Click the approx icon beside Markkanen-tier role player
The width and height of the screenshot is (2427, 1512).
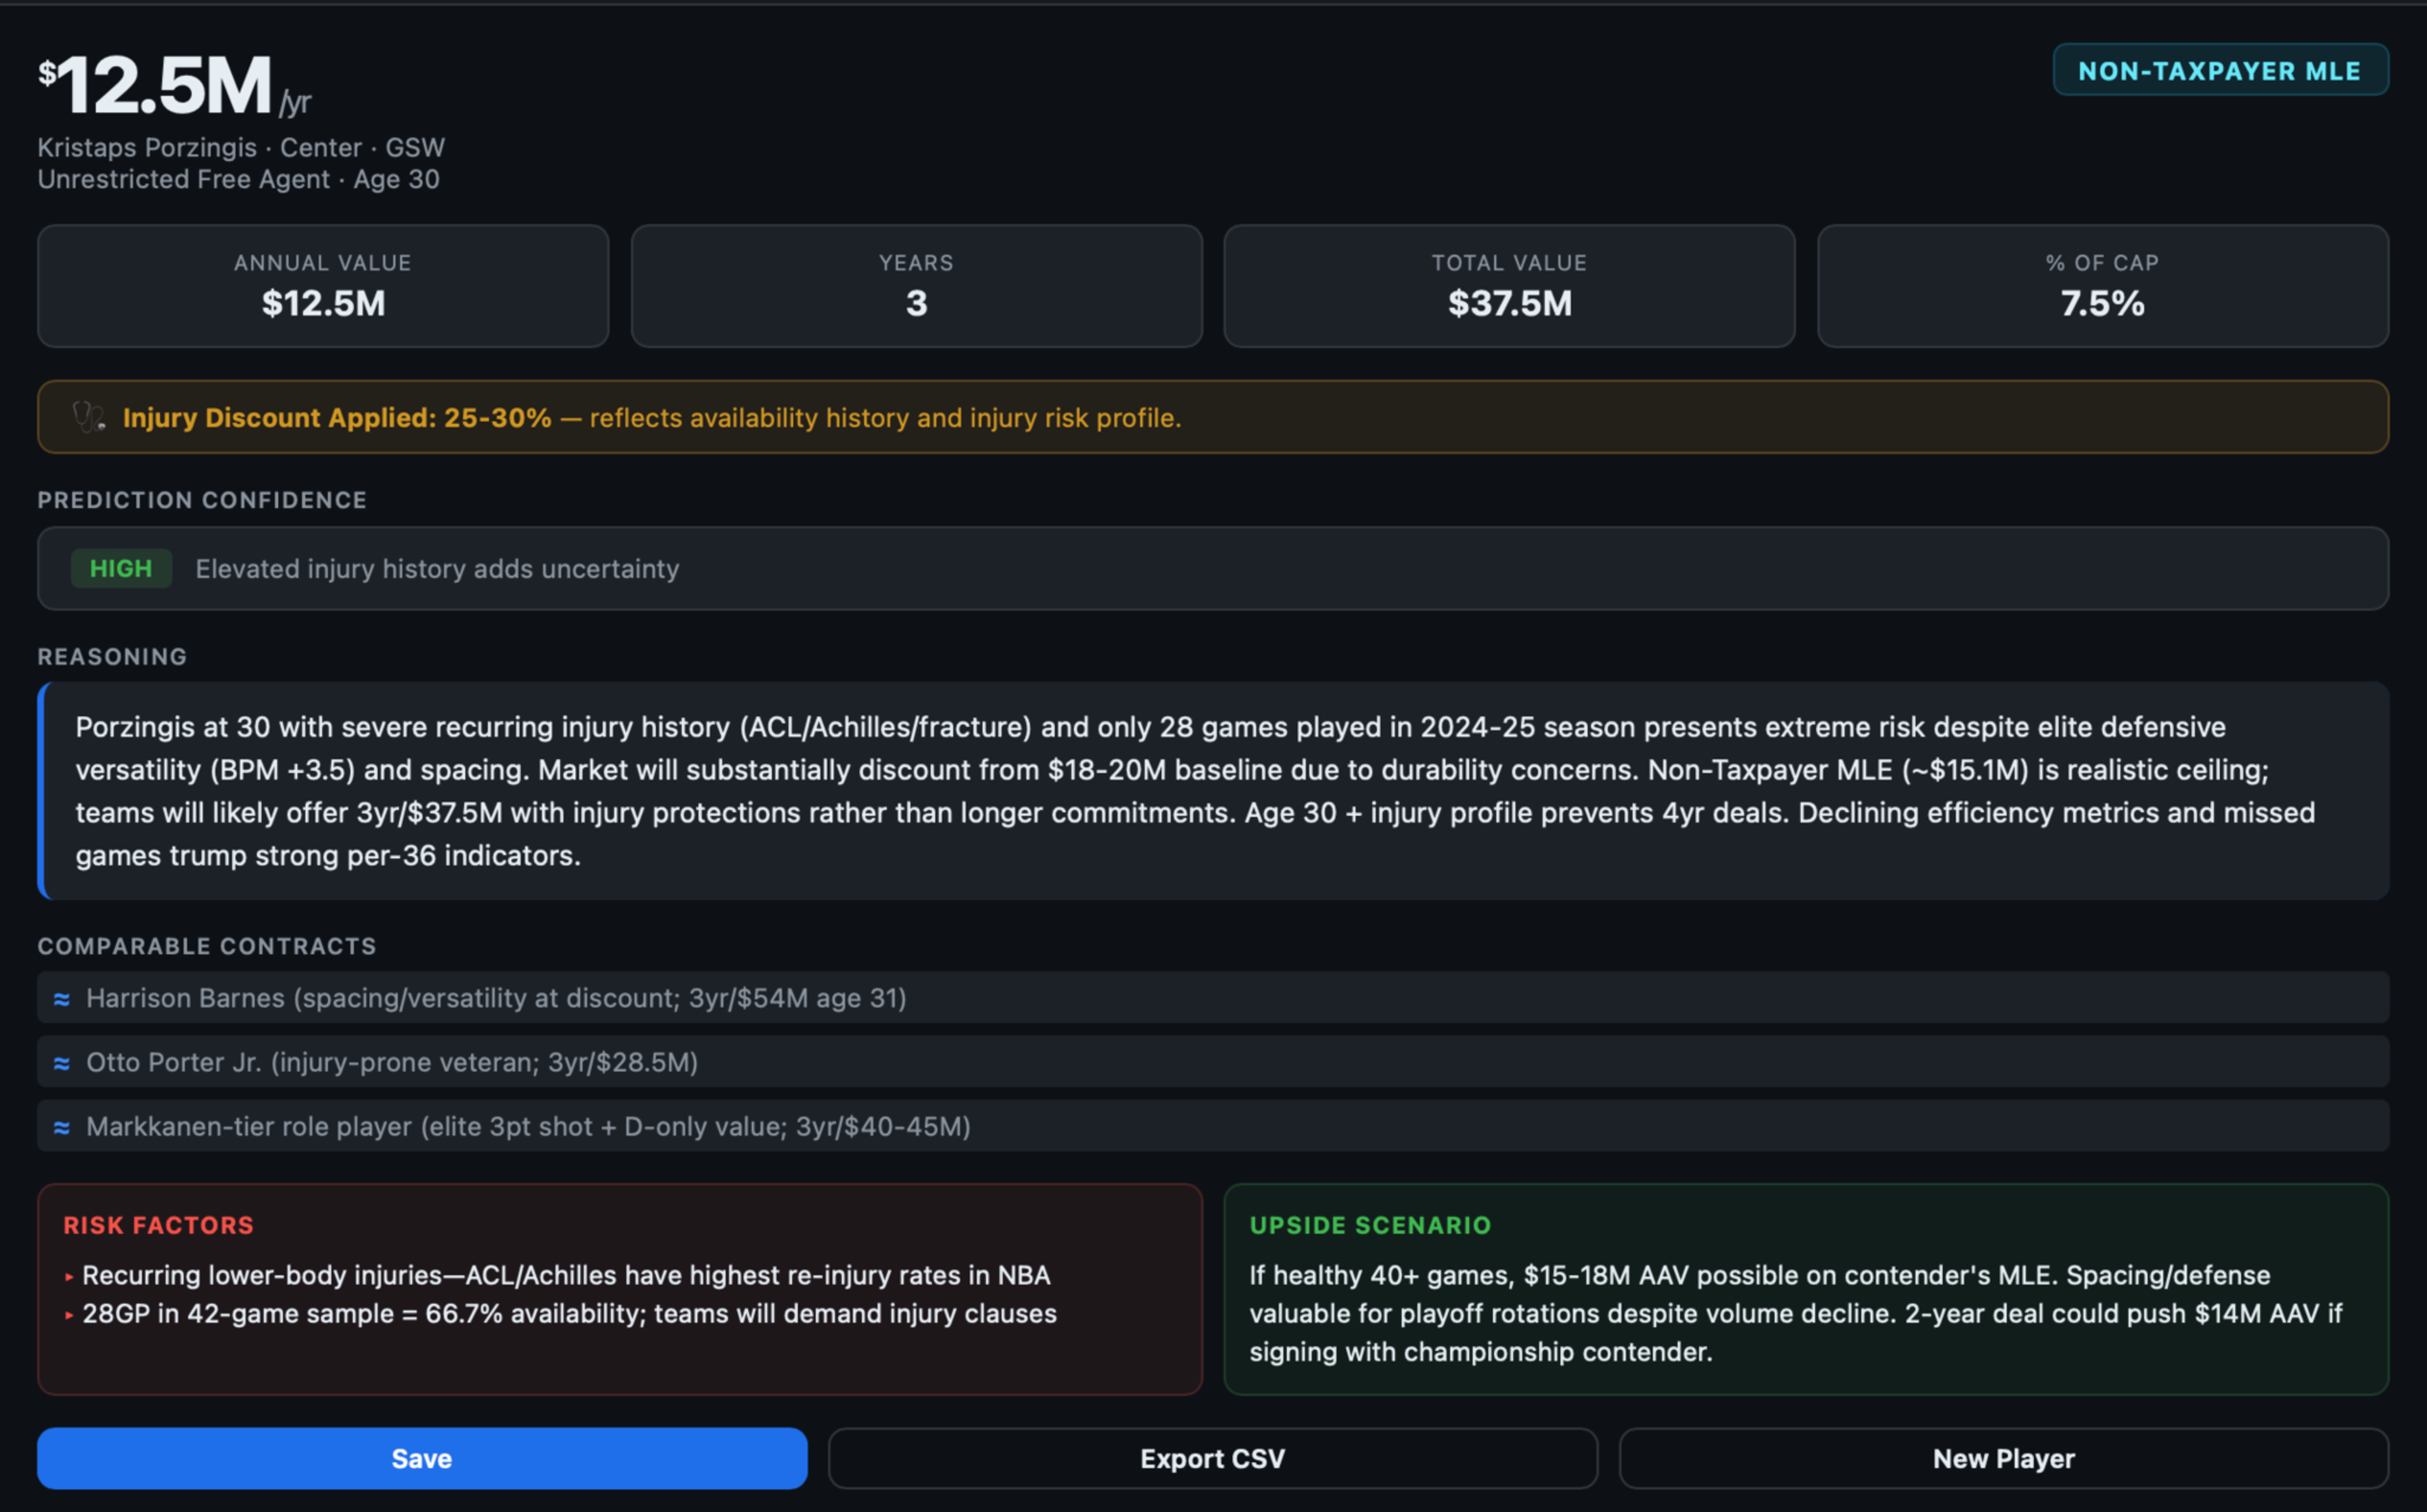pyautogui.click(x=62, y=1127)
